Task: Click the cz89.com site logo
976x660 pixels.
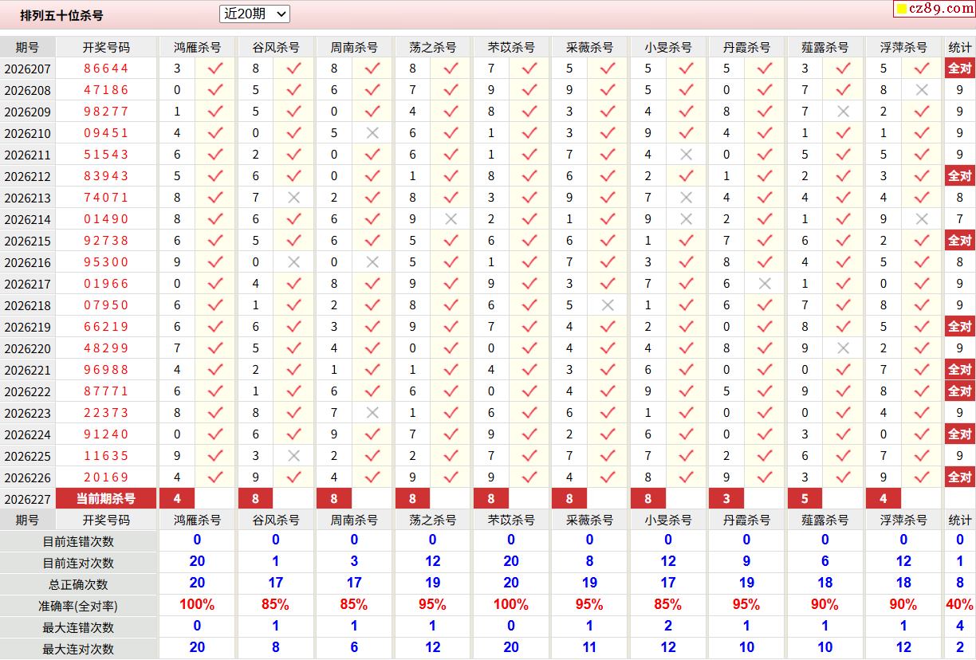Action: [x=933, y=9]
